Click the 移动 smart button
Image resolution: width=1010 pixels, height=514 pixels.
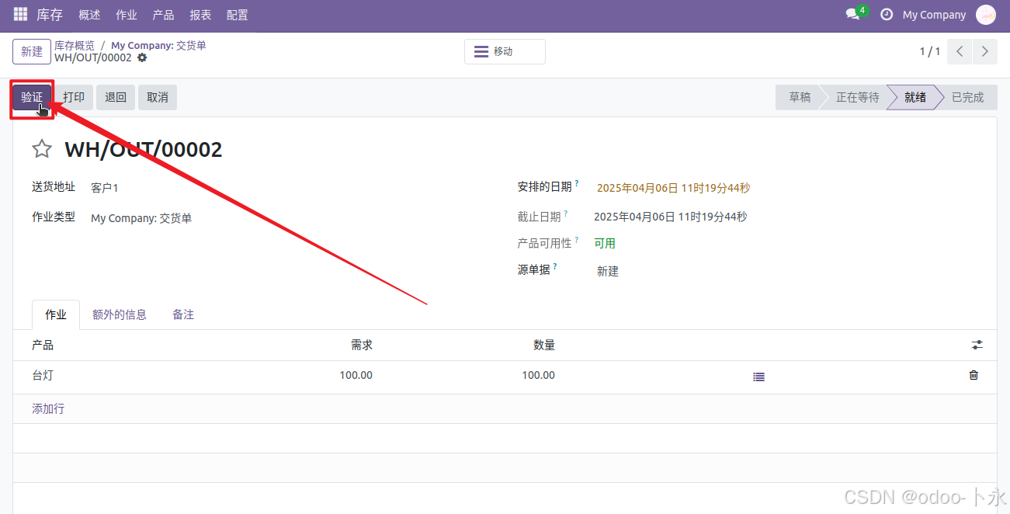(505, 51)
